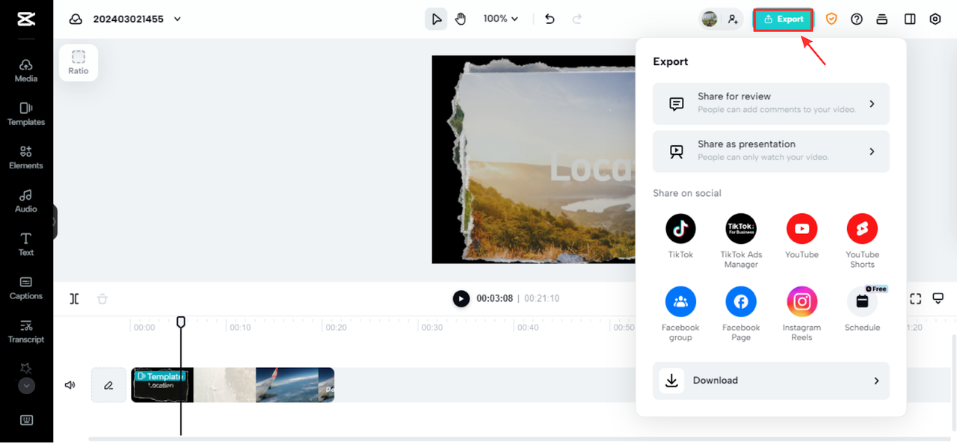Open the Text panel
Viewport: 957px width, 445px height.
pyautogui.click(x=26, y=244)
